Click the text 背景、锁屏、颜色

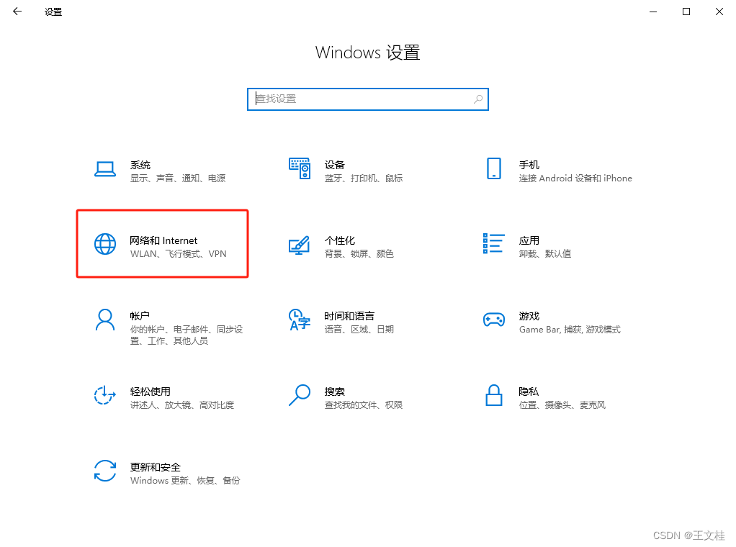coord(359,254)
